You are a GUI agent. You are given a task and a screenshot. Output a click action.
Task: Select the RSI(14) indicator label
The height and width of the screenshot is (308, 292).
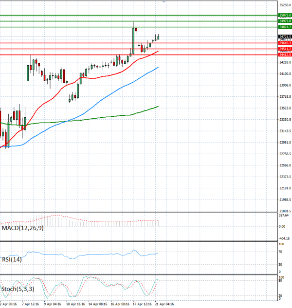pos(12,259)
